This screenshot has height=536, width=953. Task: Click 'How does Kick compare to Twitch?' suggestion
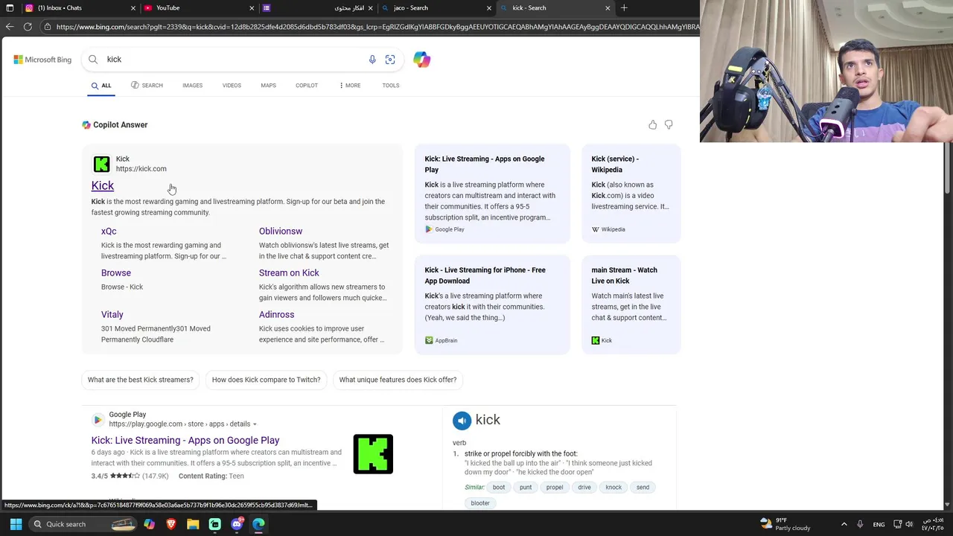(x=266, y=380)
